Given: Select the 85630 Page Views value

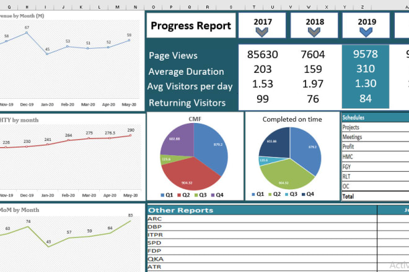Looking at the screenshot, I should 262,54.
